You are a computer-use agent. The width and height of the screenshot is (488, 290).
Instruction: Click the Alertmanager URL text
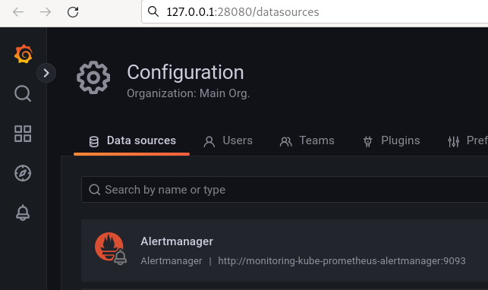[x=342, y=260]
